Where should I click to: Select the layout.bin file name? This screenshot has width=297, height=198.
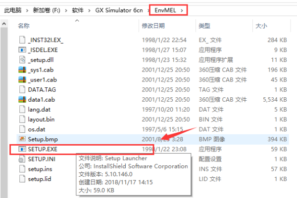[41, 119]
